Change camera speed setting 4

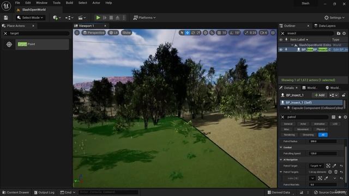[263, 33]
